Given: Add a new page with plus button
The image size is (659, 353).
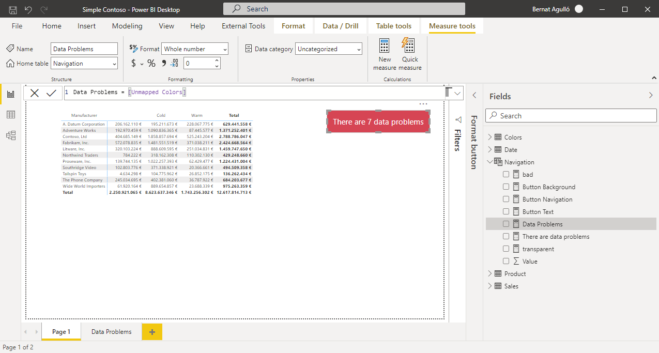Looking at the screenshot, I should [152, 332].
